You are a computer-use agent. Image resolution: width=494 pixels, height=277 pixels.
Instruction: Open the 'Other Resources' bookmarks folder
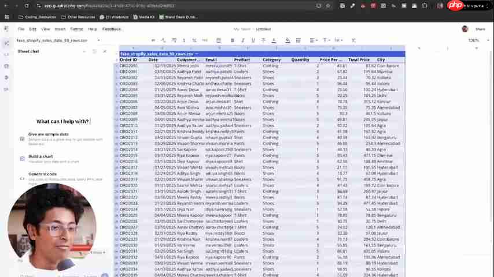pyautogui.click(x=78, y=17)
